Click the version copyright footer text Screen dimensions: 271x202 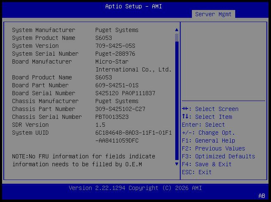point(135,188)
